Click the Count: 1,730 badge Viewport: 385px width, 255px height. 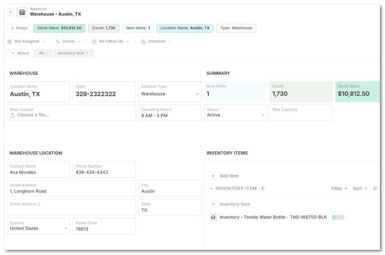[103, 28]
